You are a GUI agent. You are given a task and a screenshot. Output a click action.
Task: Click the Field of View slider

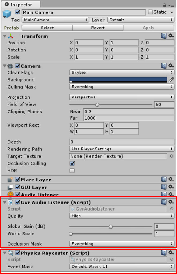point(111,105)
